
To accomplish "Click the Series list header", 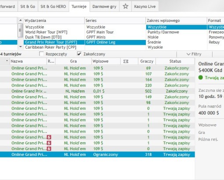I will 115,21.
